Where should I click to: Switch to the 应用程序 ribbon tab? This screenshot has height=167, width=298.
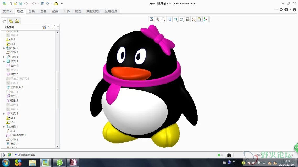coord(111,11)
